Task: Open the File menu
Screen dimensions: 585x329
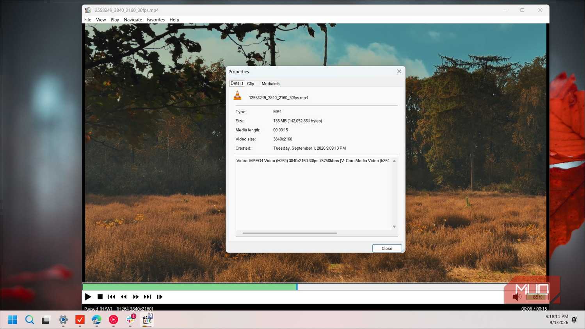Action: pyautogui.click(x=88, y=19)
